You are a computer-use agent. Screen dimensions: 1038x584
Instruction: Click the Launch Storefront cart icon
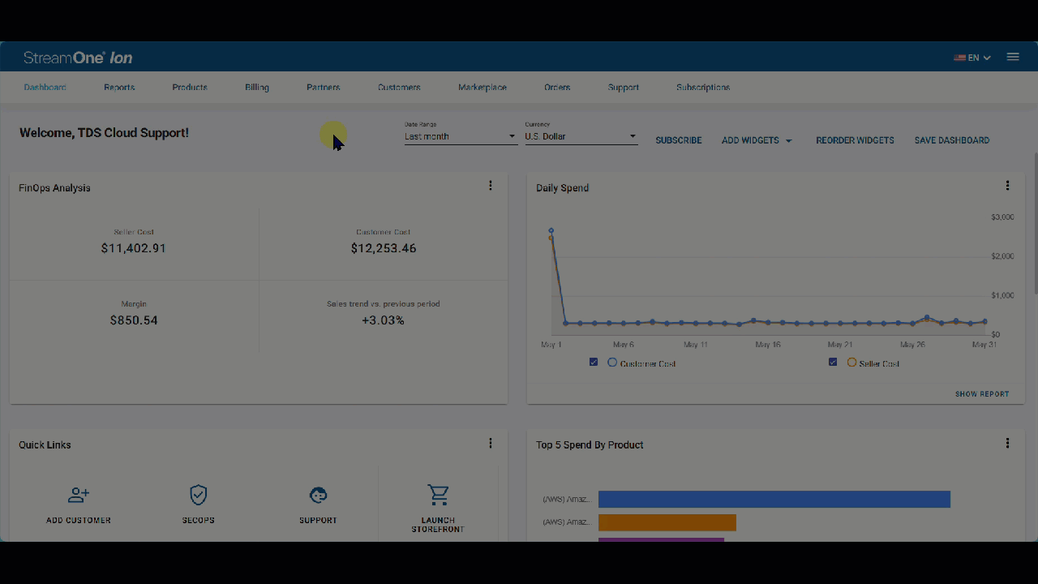point(438,495)
